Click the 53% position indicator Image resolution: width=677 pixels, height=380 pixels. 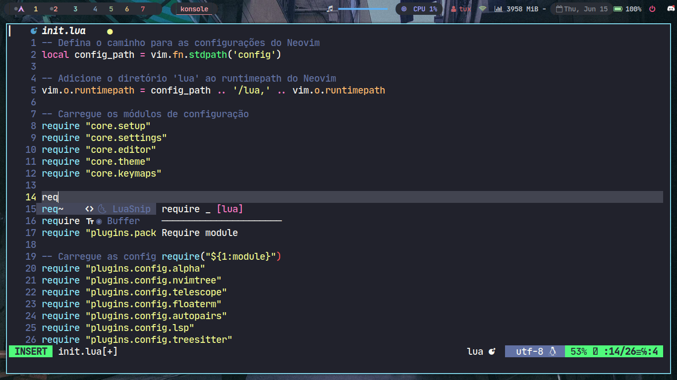tap(579, 351)
